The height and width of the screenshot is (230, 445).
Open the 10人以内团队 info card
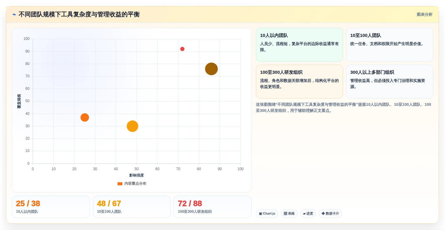[299, 45]
